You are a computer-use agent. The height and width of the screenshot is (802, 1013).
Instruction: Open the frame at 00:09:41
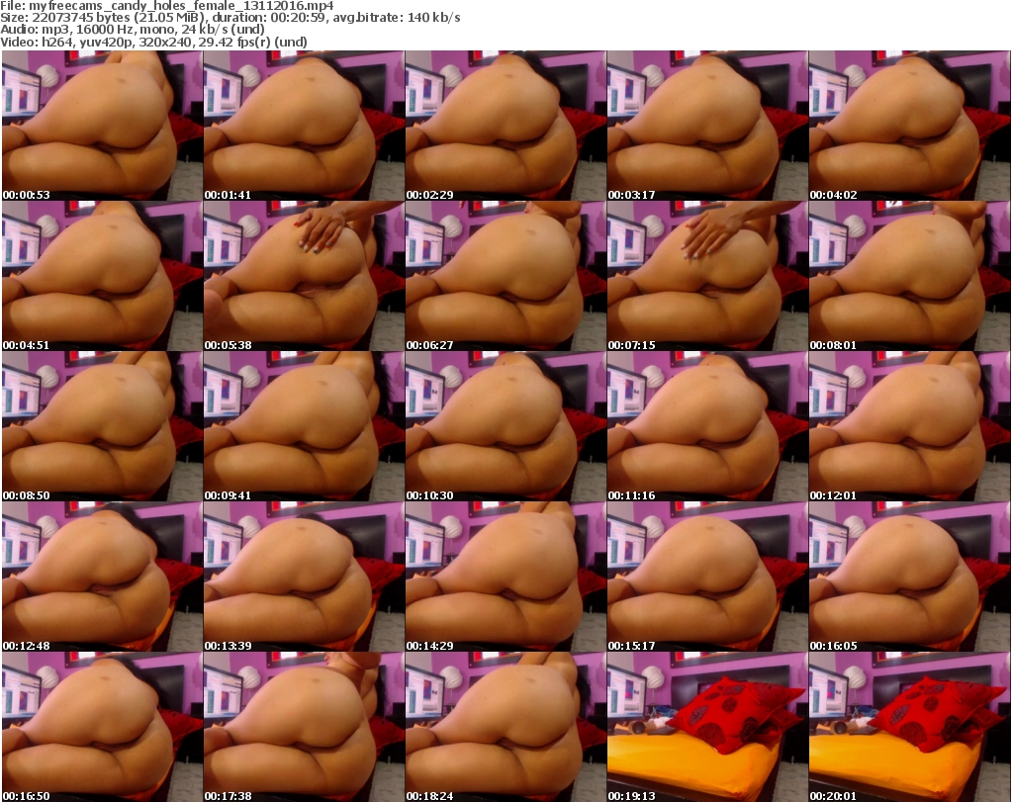(x=304, y=426)
